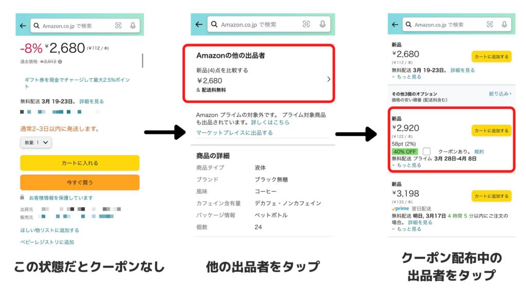Viewport: 526px width, 296px height.
Task: Click lock icon next to customer info protection
Action: click(22, 197)
